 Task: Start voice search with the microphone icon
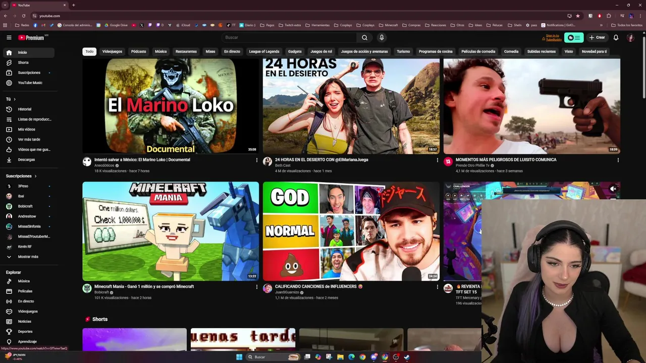(x=382, y=37)
